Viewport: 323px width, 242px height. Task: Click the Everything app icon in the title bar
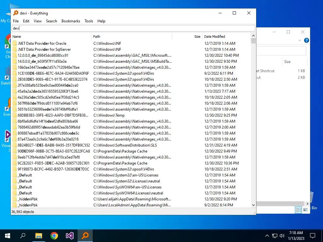tap(16, 13)
